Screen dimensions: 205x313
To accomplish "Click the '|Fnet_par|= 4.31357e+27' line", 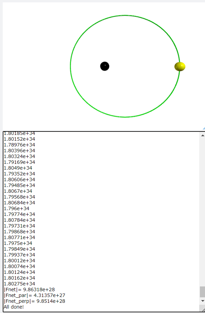I will tap(34, 295).
